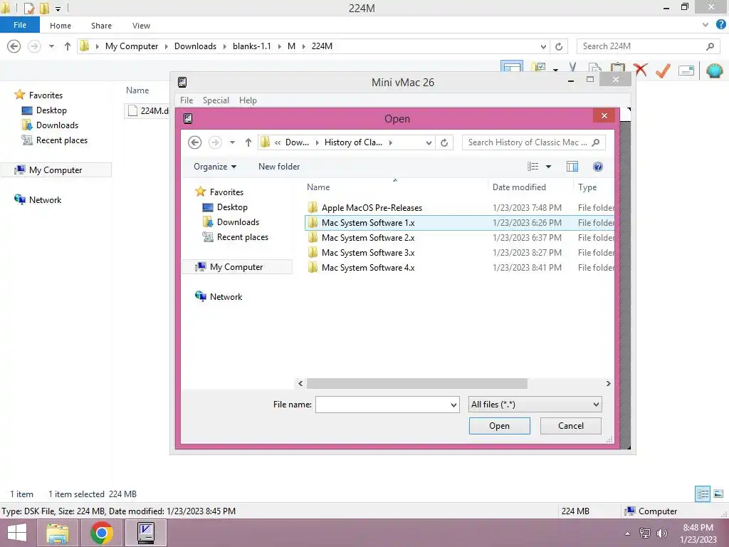Switch Explorer to details view icon
Screen dimensions: 729x547
pyautogui.click(x=703, y=494)
